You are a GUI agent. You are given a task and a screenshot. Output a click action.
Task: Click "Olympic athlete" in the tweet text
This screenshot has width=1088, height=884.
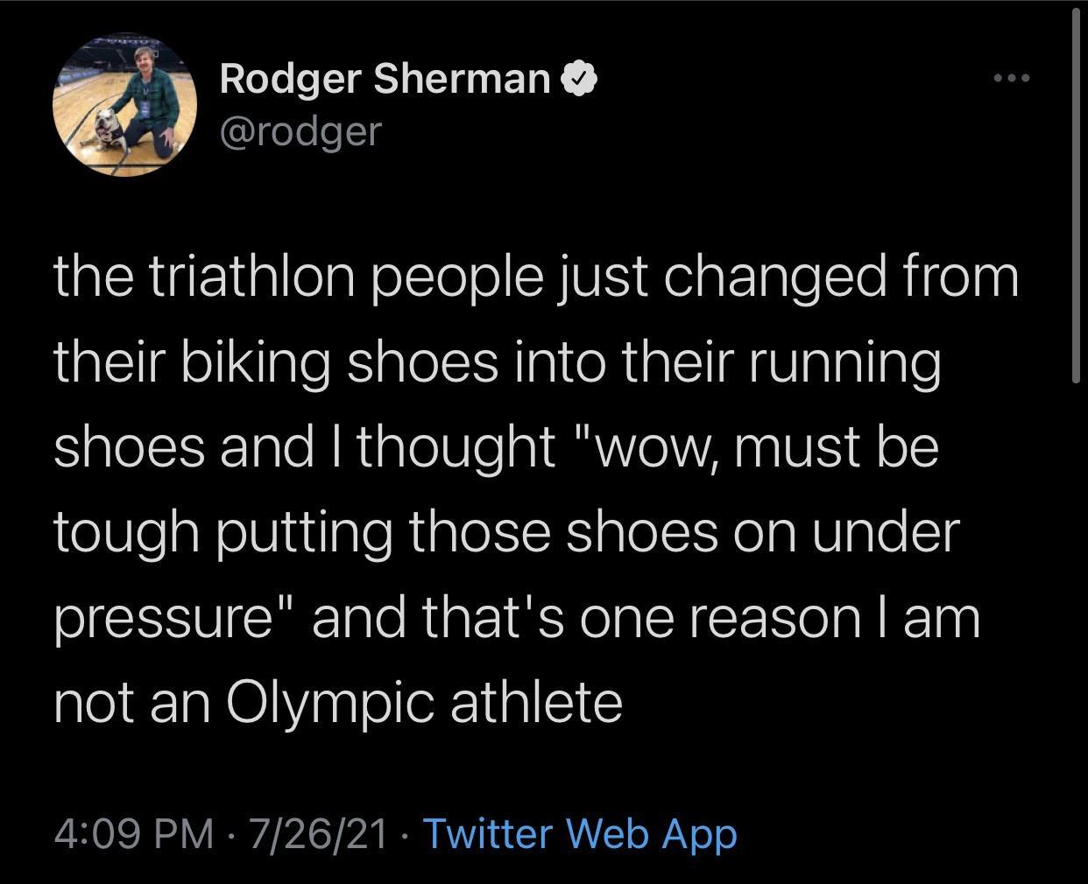[x=425, y=703]
